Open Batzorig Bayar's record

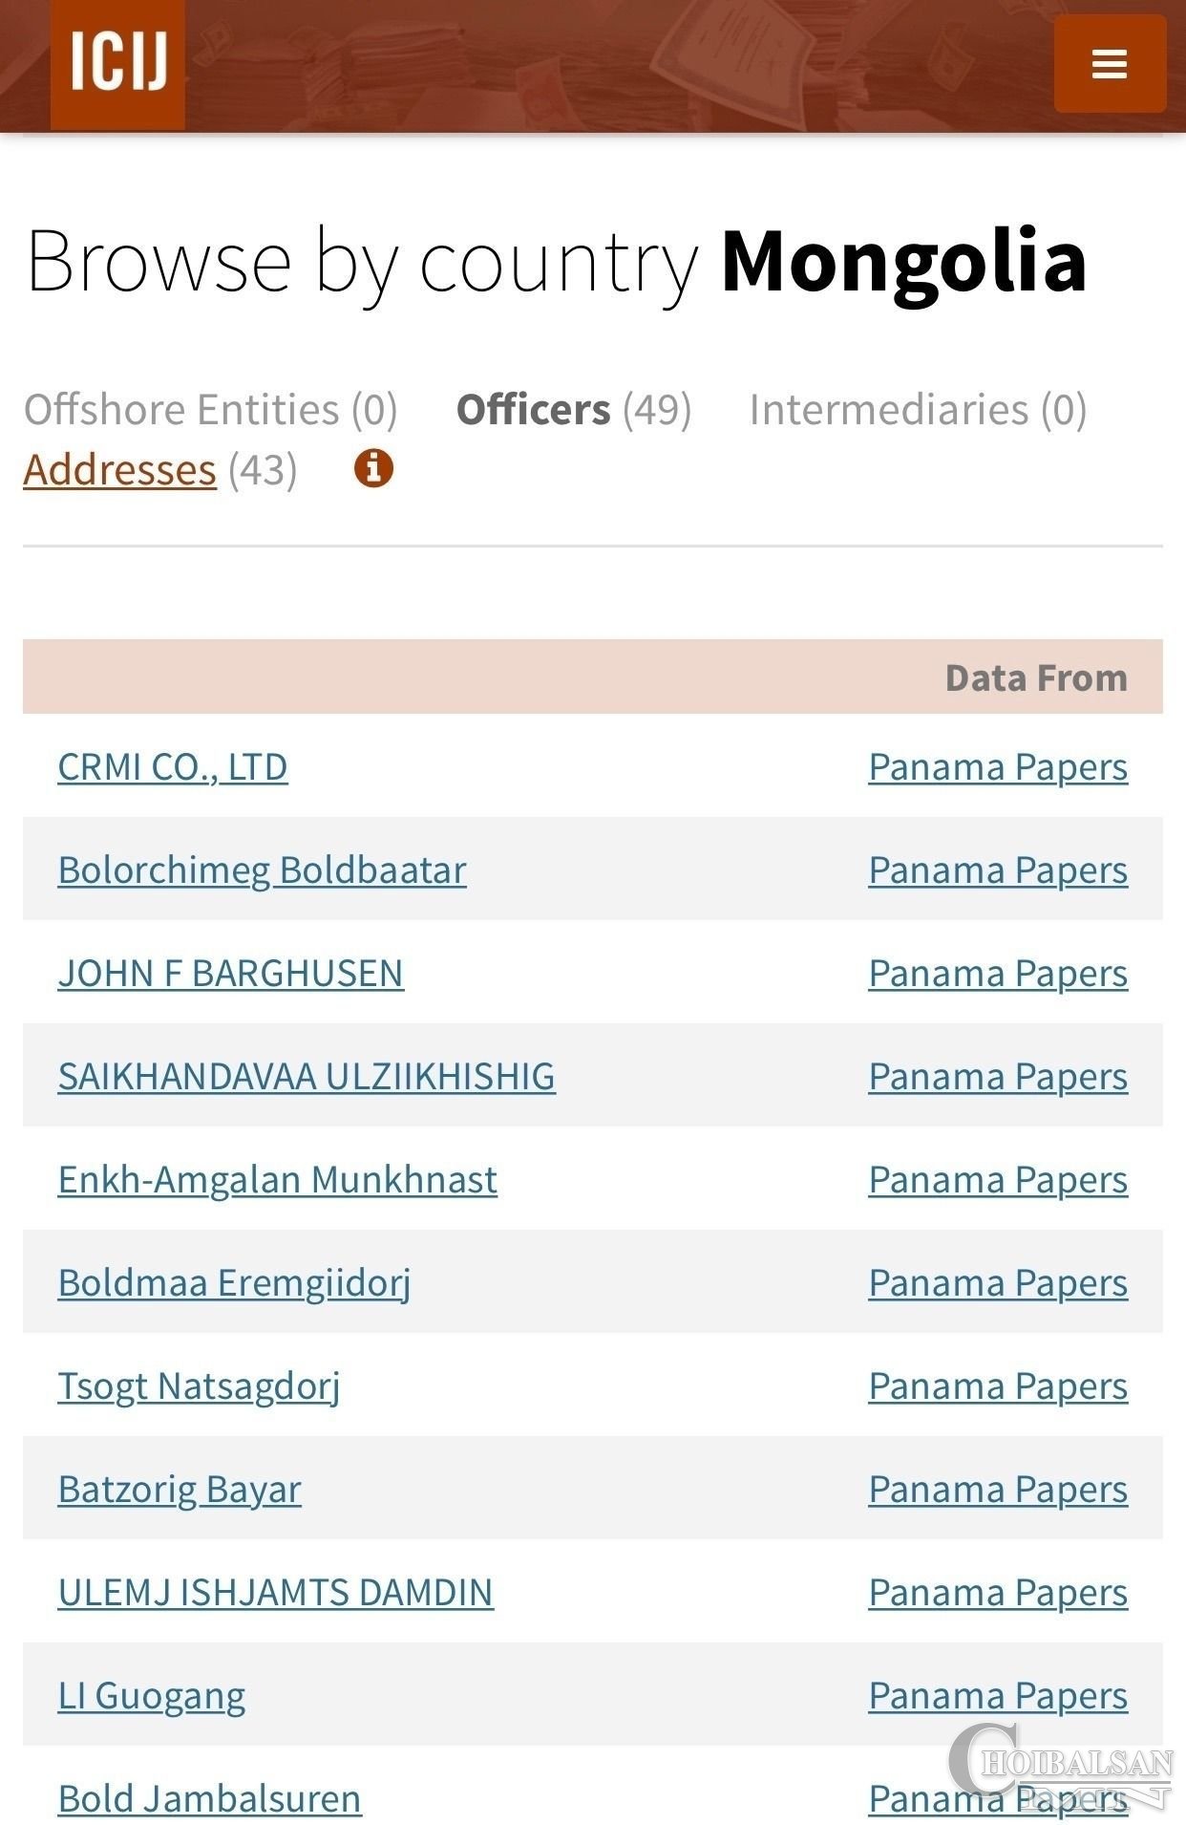coord(180,1489)
